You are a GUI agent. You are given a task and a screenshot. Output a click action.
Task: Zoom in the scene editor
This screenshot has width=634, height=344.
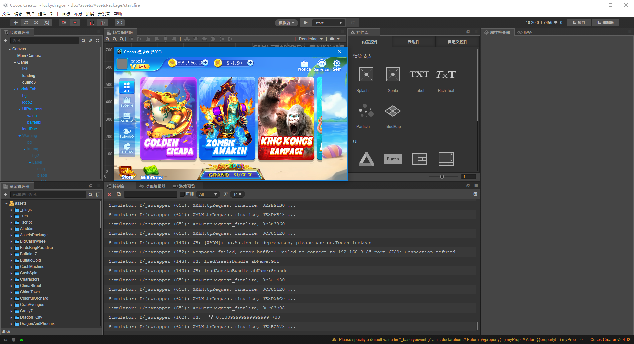click(x=108, y=39)
